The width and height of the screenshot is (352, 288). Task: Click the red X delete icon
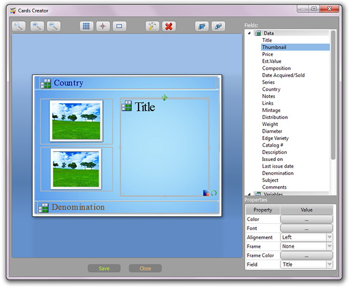[169, 27]
